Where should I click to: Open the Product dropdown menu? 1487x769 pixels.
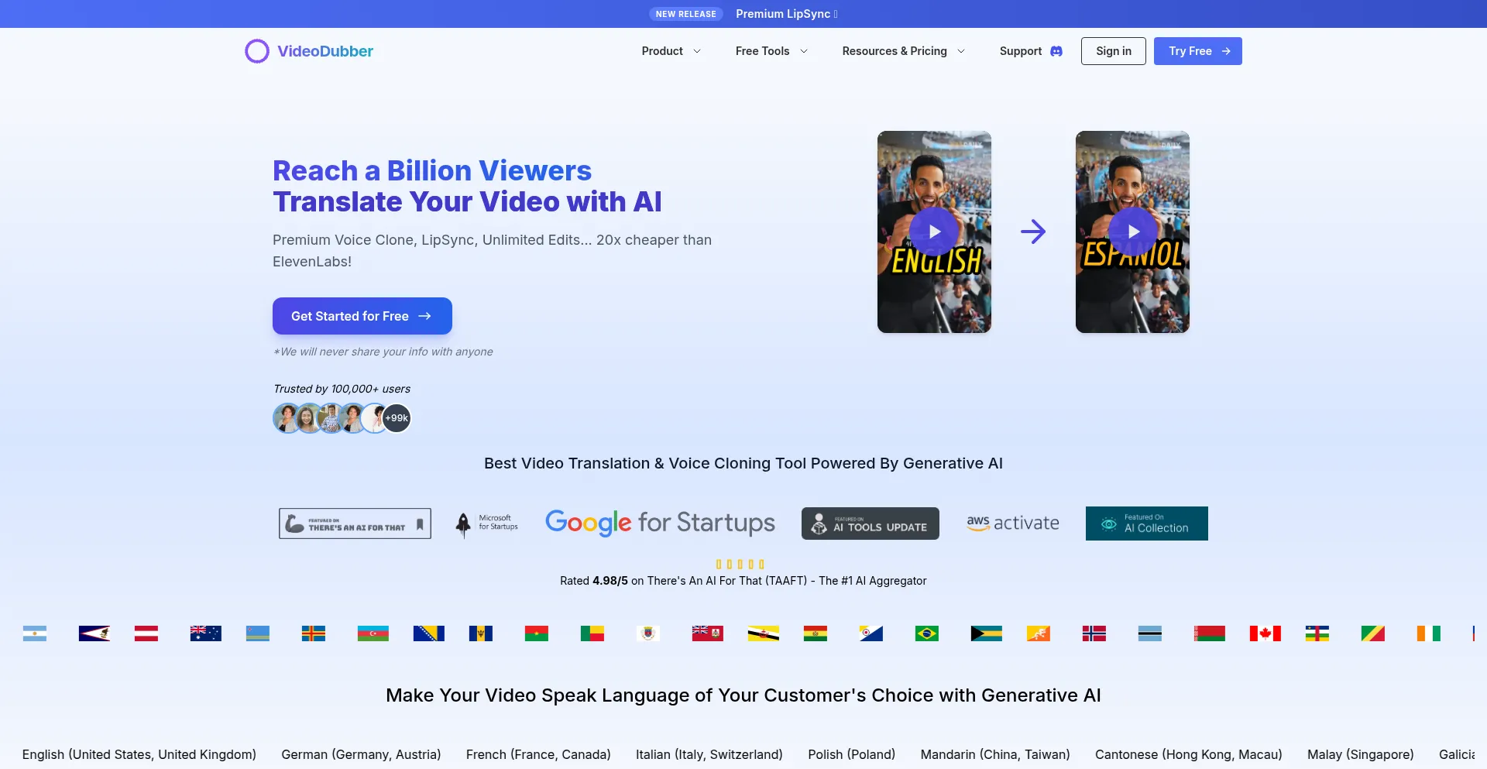tap(671, 51)
